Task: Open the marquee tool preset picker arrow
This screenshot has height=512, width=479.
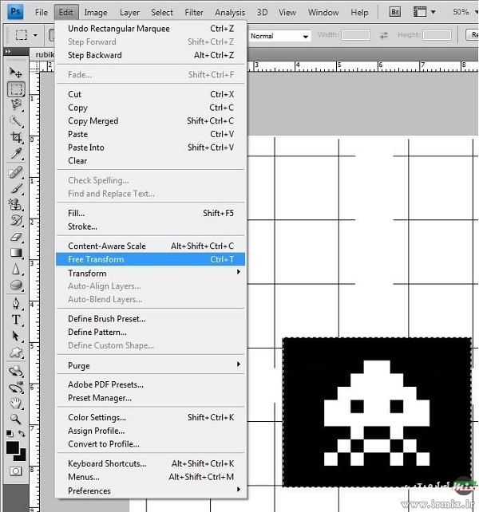Action: tap(35, 35)
